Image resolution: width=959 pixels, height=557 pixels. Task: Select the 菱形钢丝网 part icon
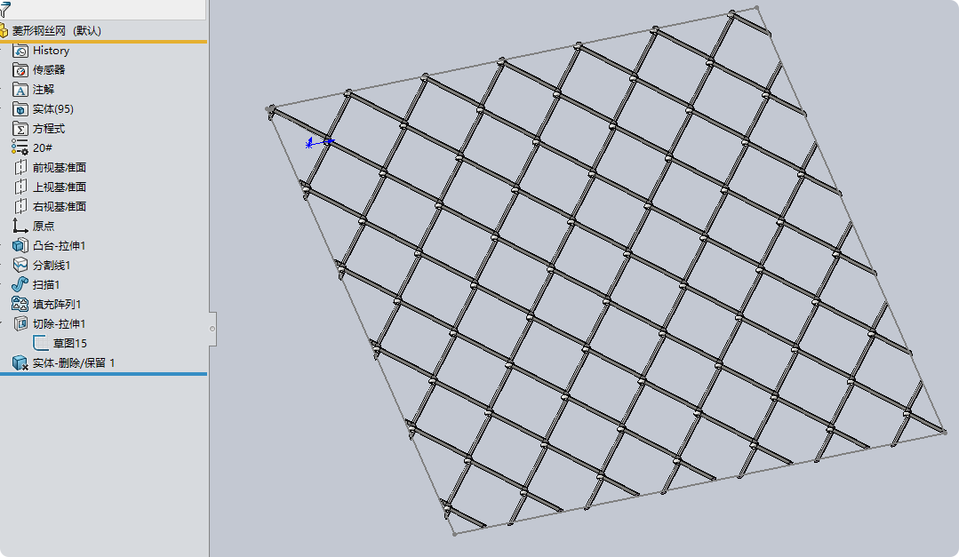point(4,30)
